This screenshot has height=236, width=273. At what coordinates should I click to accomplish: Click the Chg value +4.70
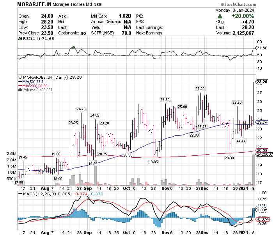pyautogui.click(x=248, y=22)
